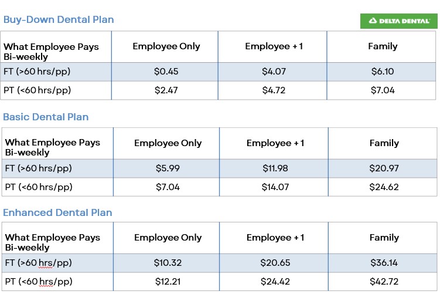The image size is (440, 294).
Task: Click the Basic plan FT Employee Only $5.99 cell
Action: click(x=168, y=168)
